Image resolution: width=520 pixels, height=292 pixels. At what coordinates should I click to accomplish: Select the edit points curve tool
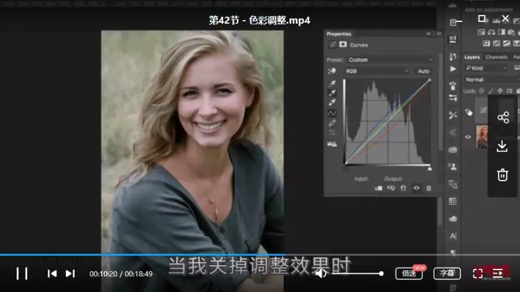point(332,113)
